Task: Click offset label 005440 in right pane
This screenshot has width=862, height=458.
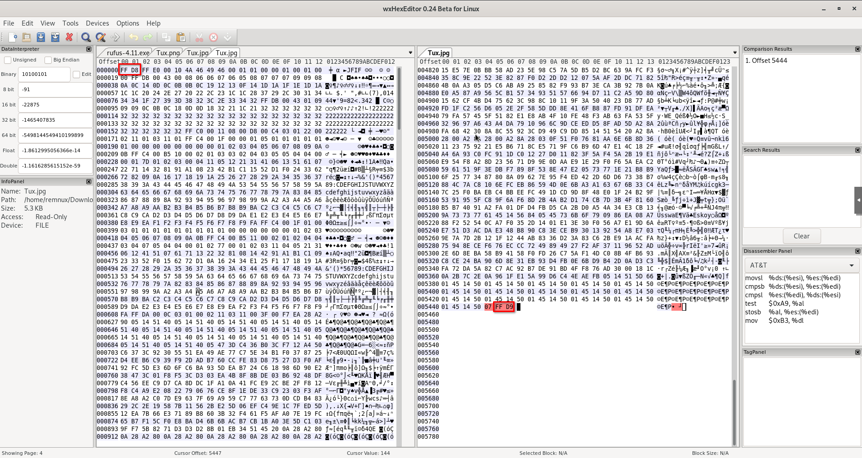Action: [x=428, y=307]
